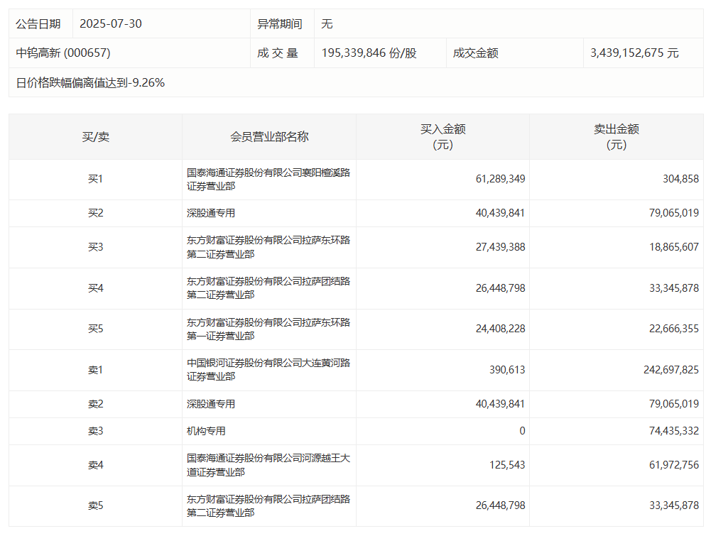Click 深股通专用 in the 买2 row
The height and width of the screenshot is (536, 711).
click(x=211, y=213)
